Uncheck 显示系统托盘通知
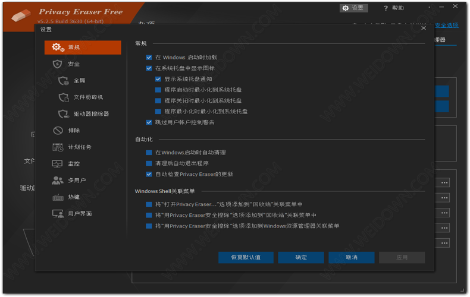 (158, 79)
